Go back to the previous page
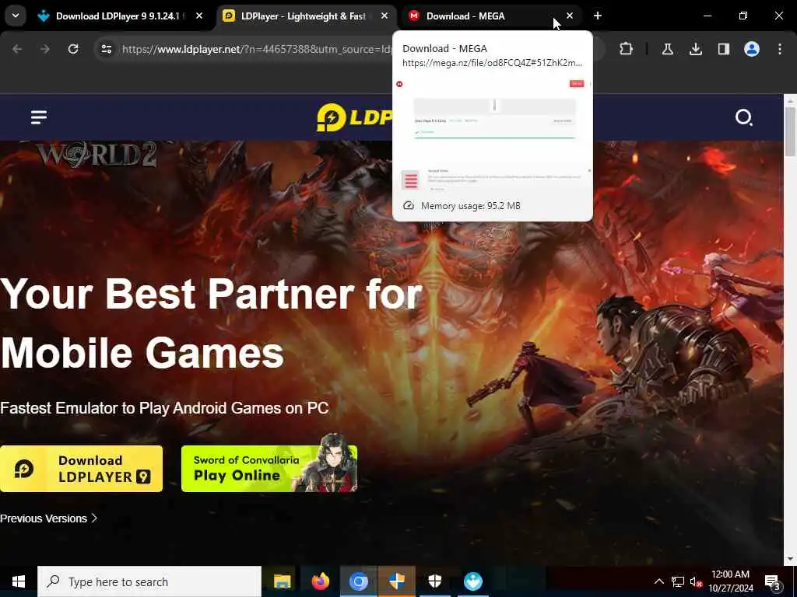The width and height of the screenshot is (797, 597). pos(17,49)
